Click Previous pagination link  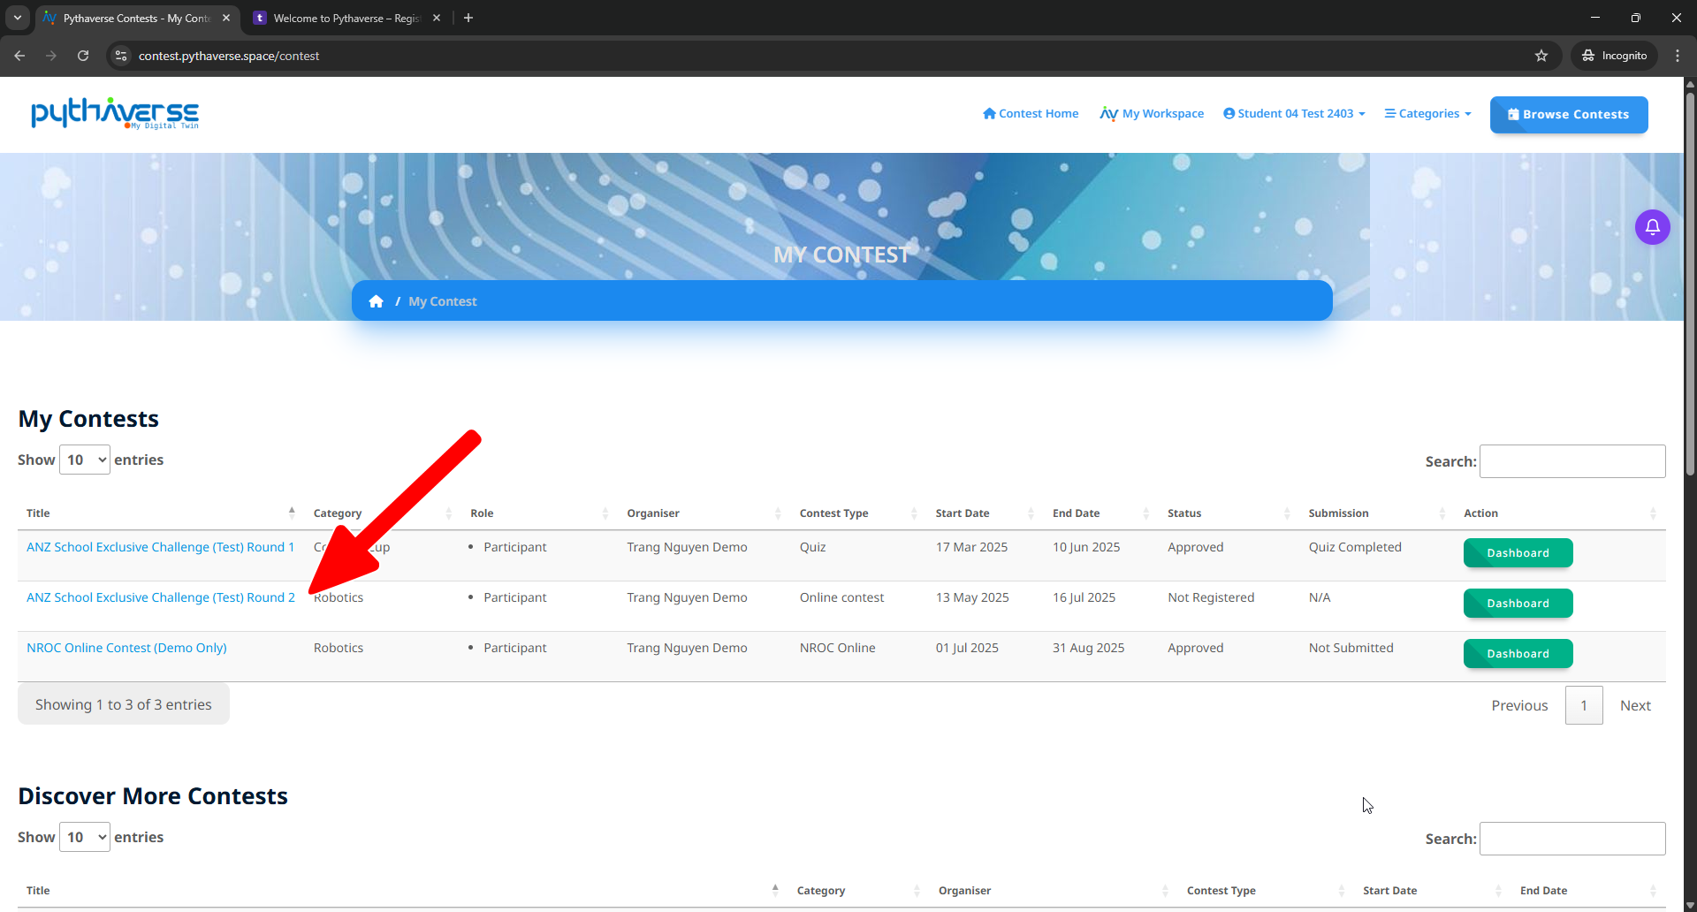(1519, 705)
